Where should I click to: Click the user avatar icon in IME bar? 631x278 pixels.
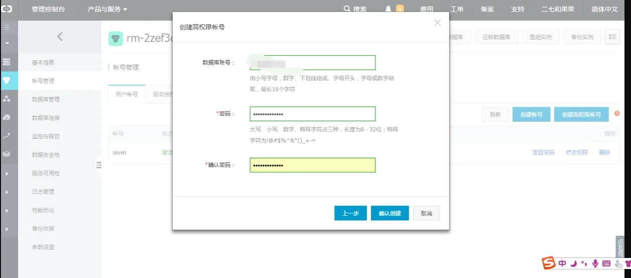tap(618, 263)
